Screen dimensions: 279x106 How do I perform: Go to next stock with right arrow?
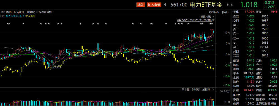pos(228,5)
